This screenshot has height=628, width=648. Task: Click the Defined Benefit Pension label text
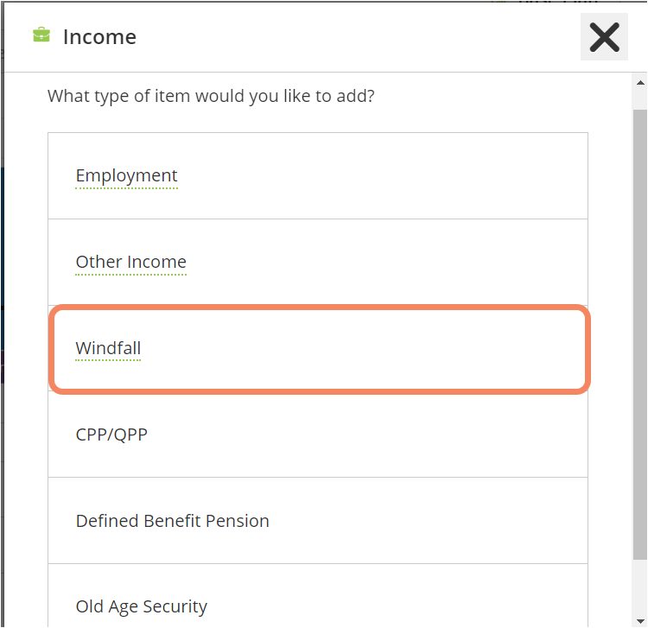(172, 521)
